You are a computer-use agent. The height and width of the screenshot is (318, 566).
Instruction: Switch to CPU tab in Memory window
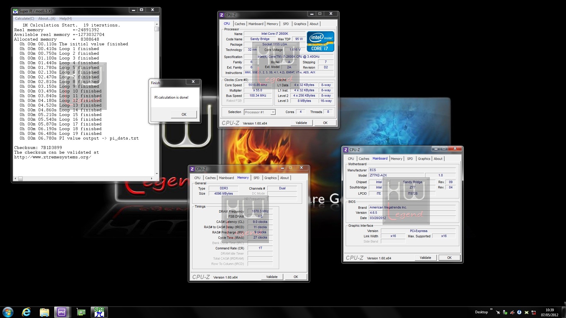(x=197, y=178)
